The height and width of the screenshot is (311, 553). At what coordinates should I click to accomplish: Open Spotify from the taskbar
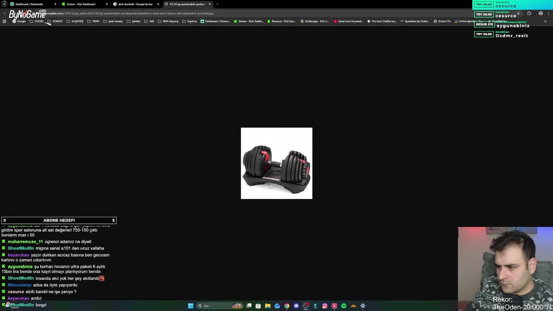[343, 306]
